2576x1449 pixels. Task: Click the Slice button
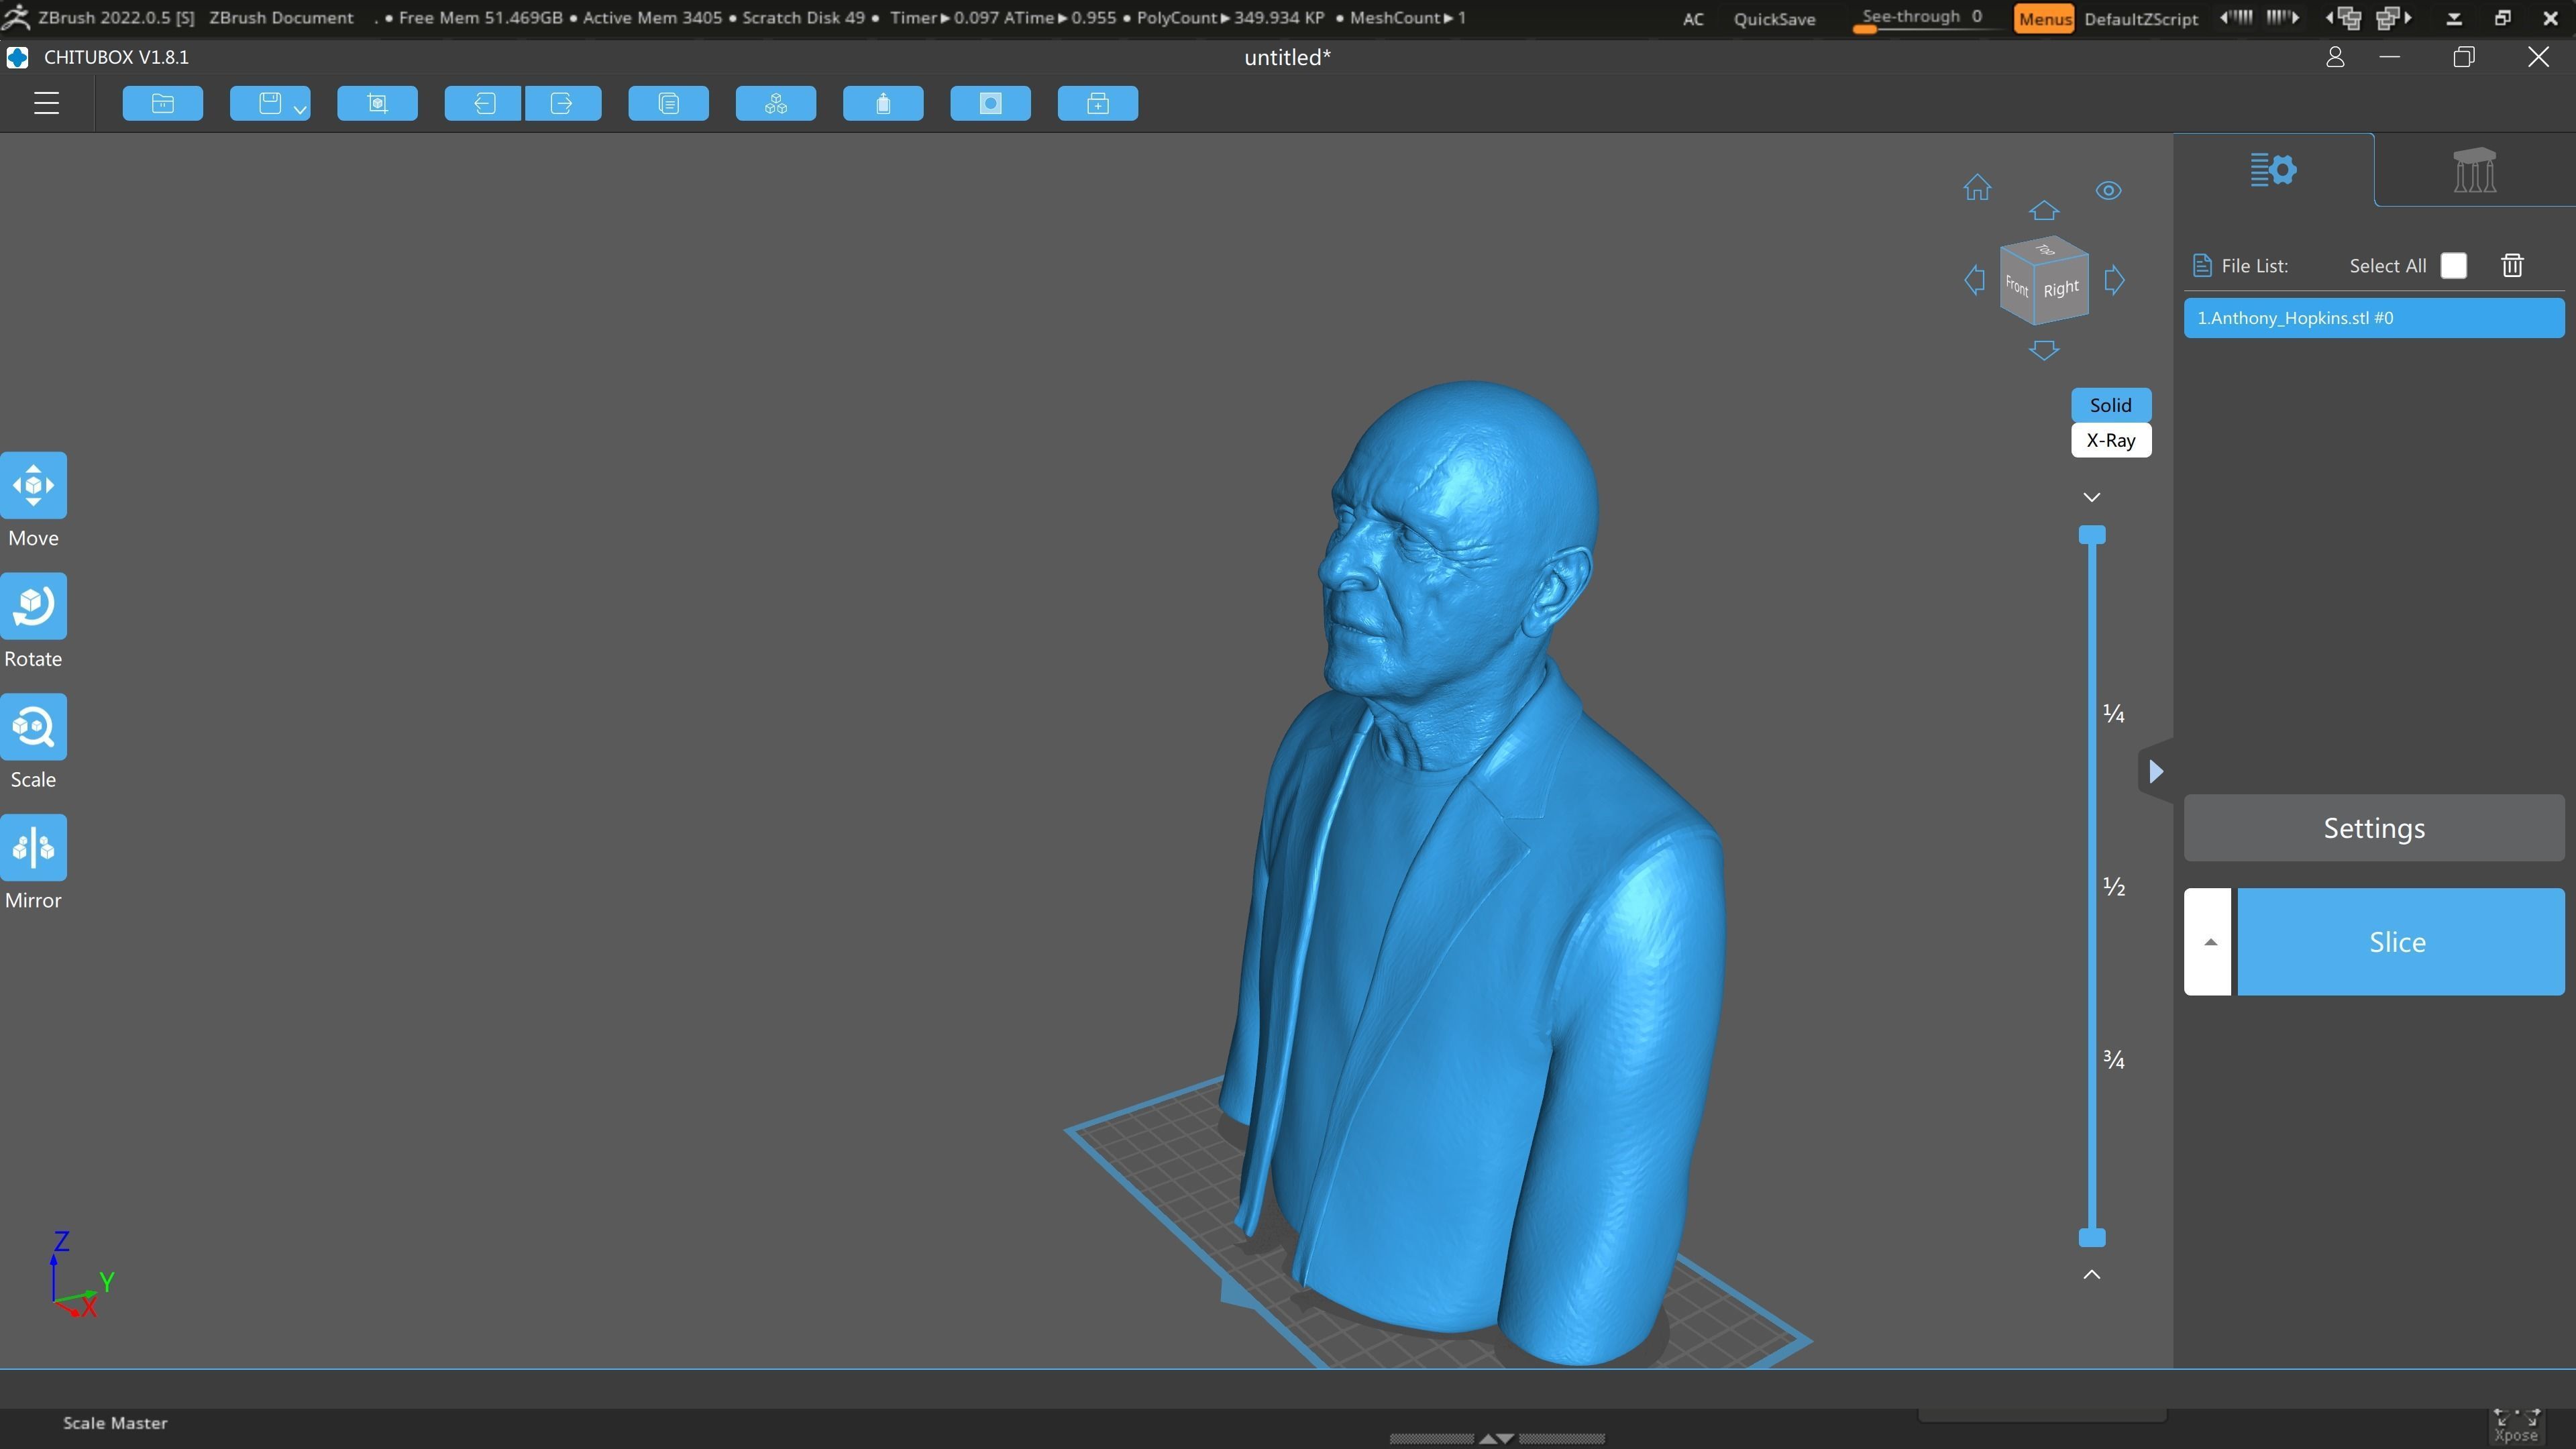pos(2400,942)
